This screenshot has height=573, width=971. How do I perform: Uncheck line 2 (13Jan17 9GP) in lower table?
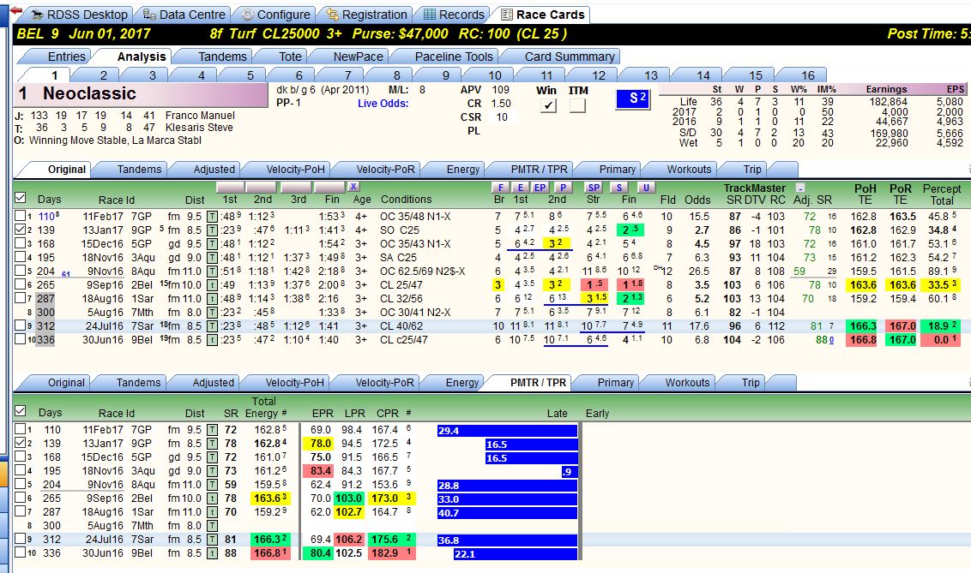pyautogui.click(x=21, y=443)
